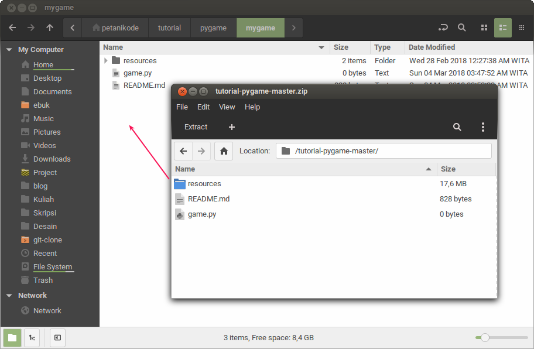
Task: Go to the pygame breadcrumb folder
Action: (x=213, y=28)
